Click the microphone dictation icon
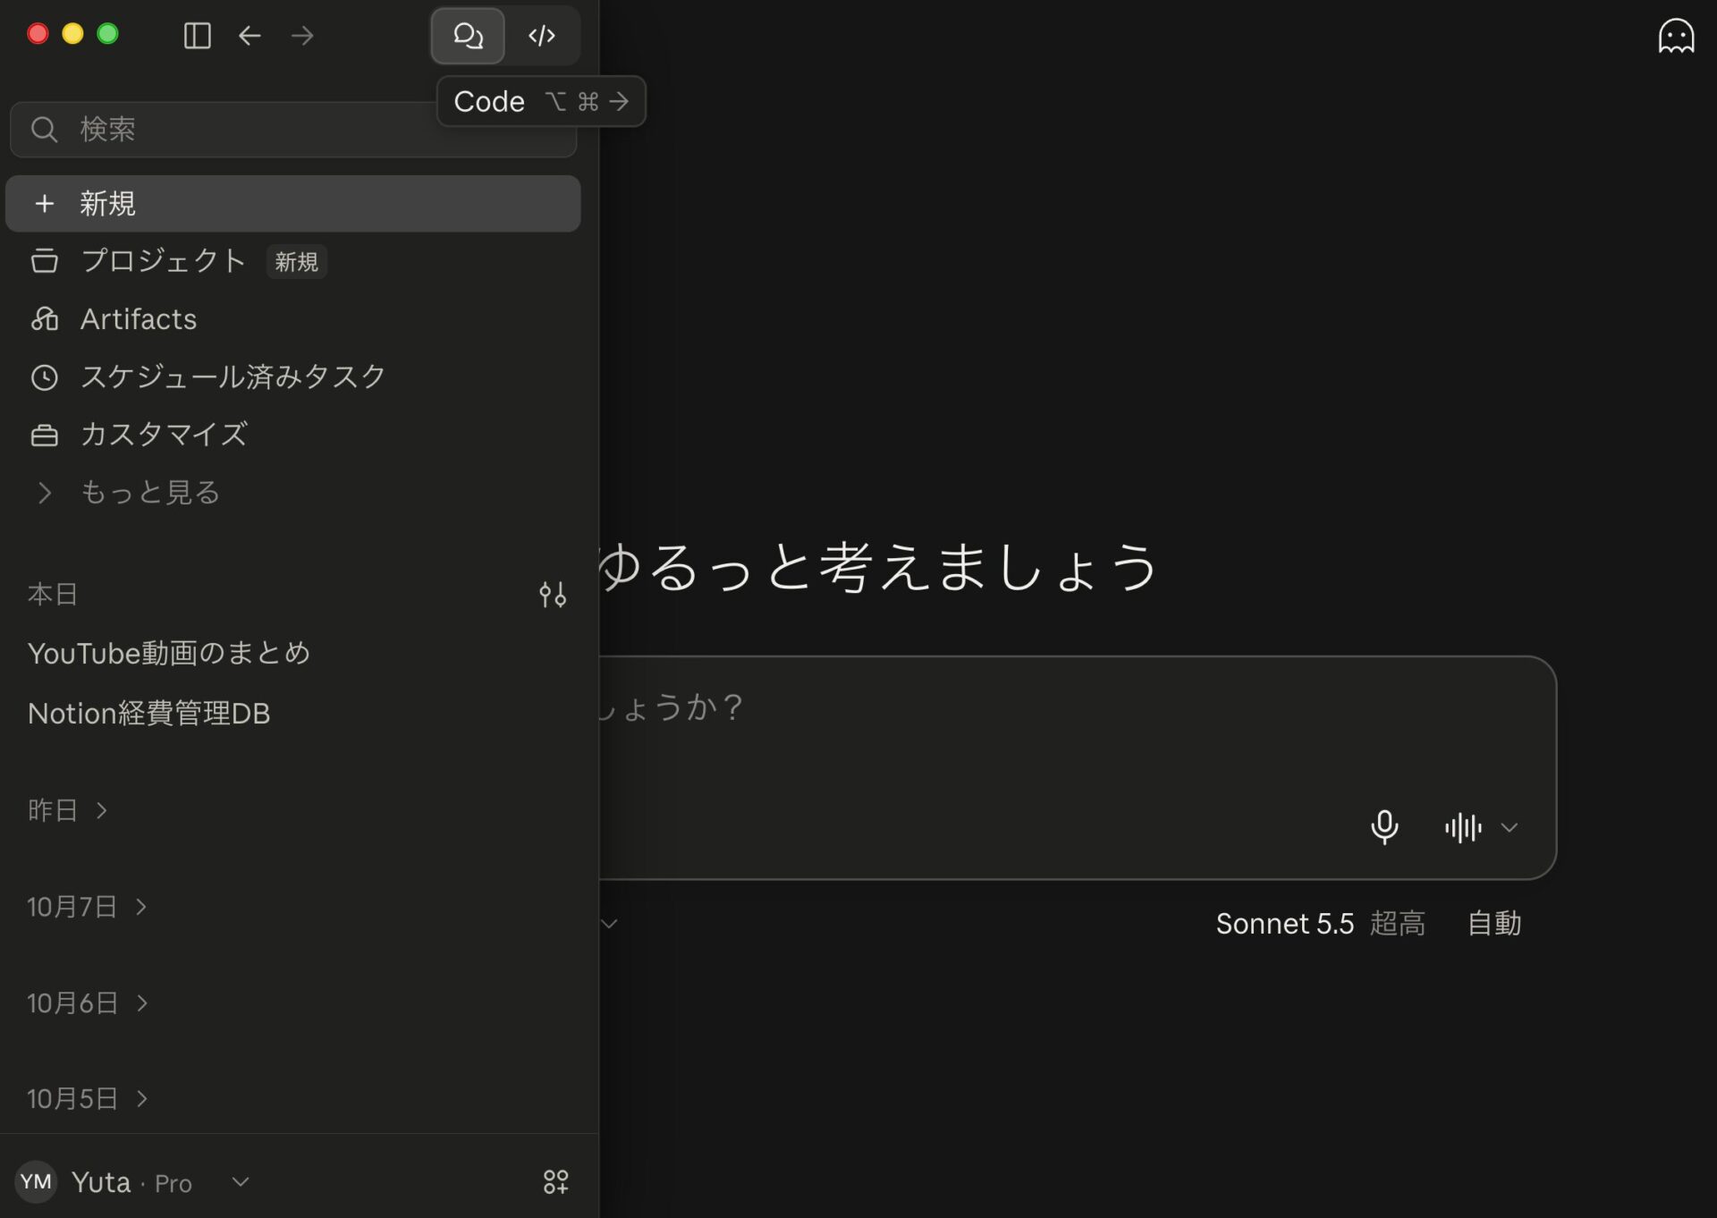Screen dimensions: 1717x1218 tap(1384, 827)
